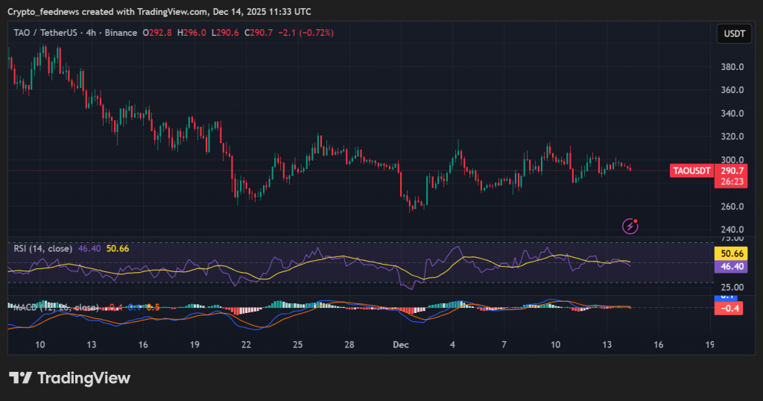Screen dimensions: 763x401
Task: Click the 290.7 current price tag
Action: [x=728, y=171]
